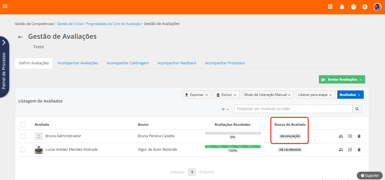Delete Lucas Aredes Mendes Andrade using trash icon
385x180 pixels.
[x=359, y=150]
